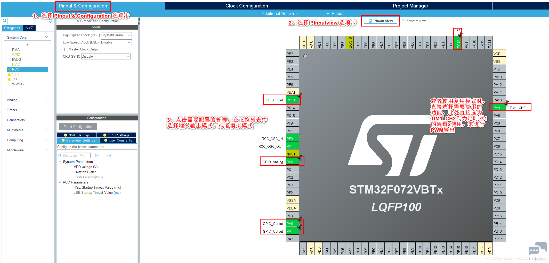
Task: Click pin PA13 on the chip's right edge
Action: (x=499, y=77)
